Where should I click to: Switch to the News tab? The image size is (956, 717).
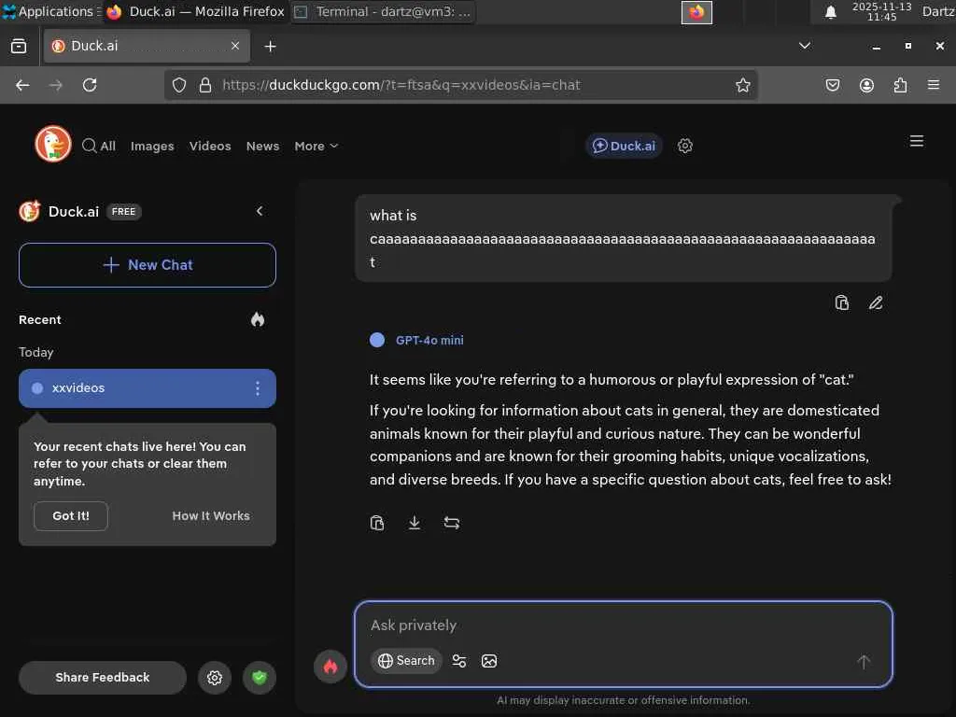[x=262, y=147]
